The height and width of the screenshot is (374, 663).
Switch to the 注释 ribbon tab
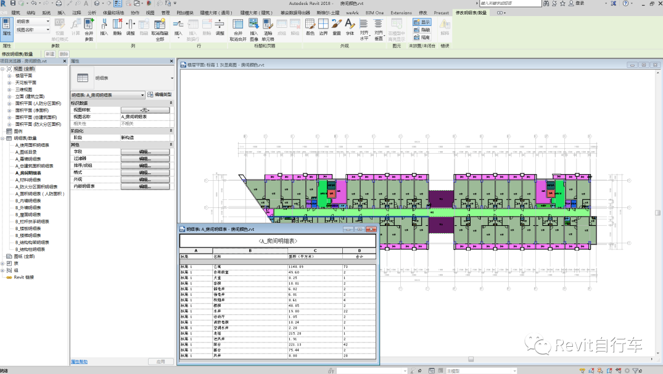tap(76, 12)
